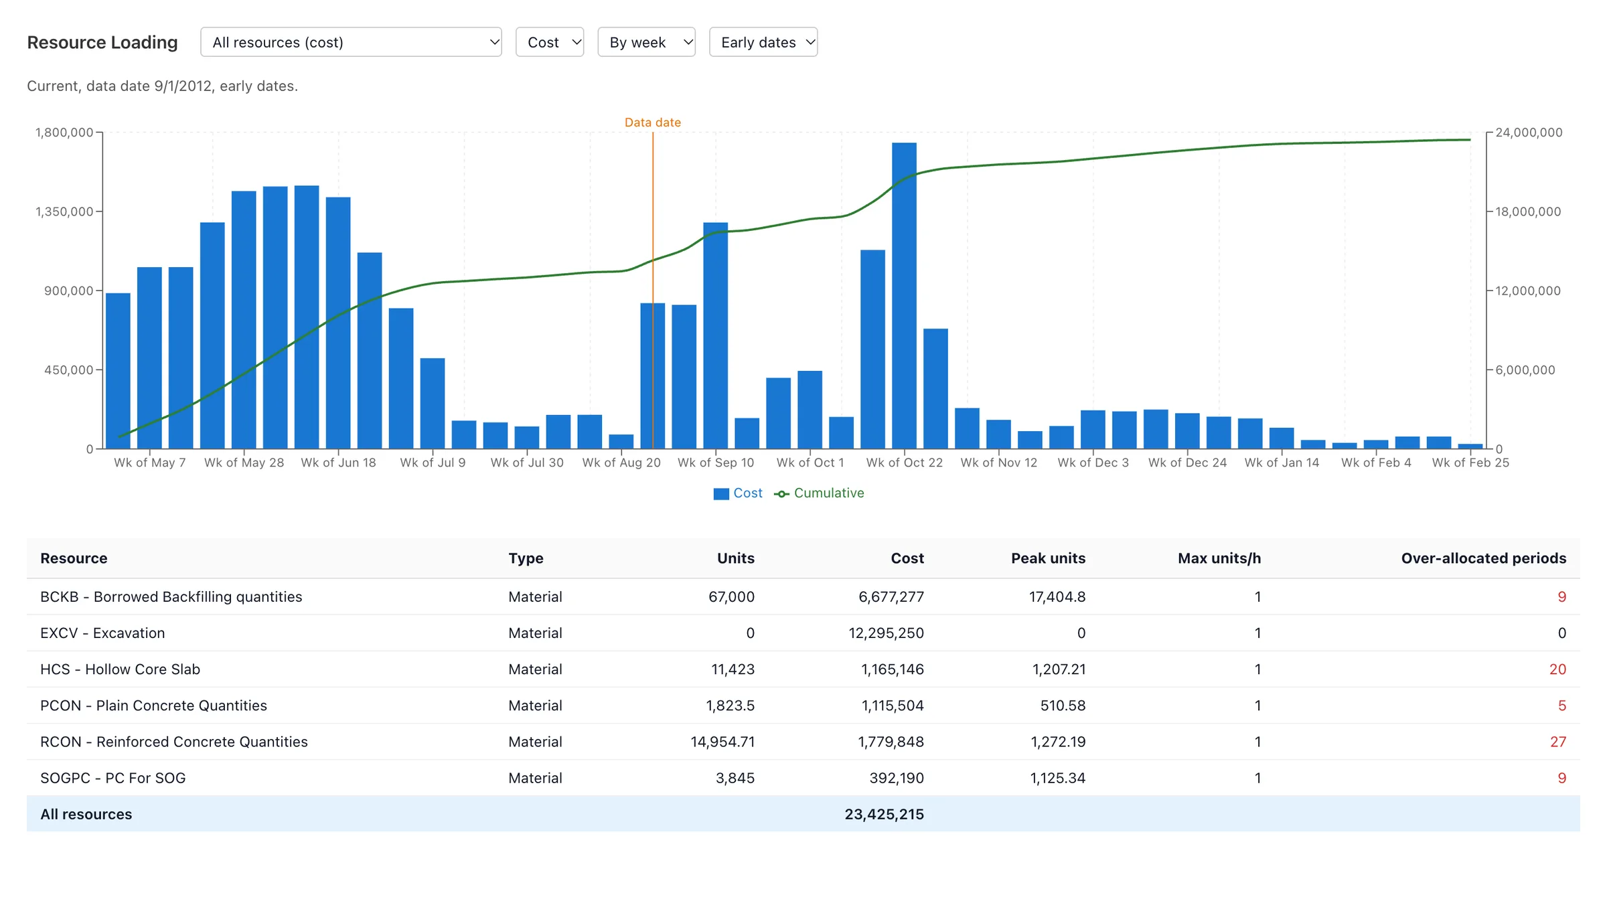The image size is (1607, 899).
Task: Select EXCV - Excavation row
Action: click(803, 633)
